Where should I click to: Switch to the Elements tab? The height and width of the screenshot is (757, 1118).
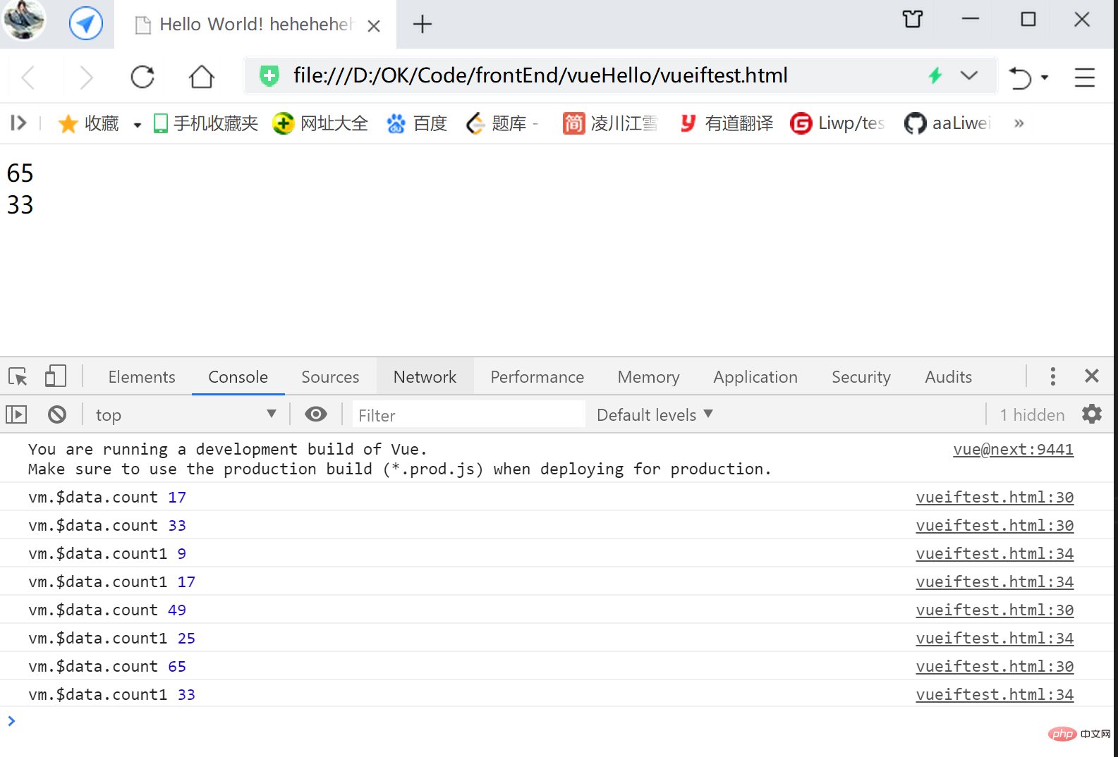pos(141,377)
